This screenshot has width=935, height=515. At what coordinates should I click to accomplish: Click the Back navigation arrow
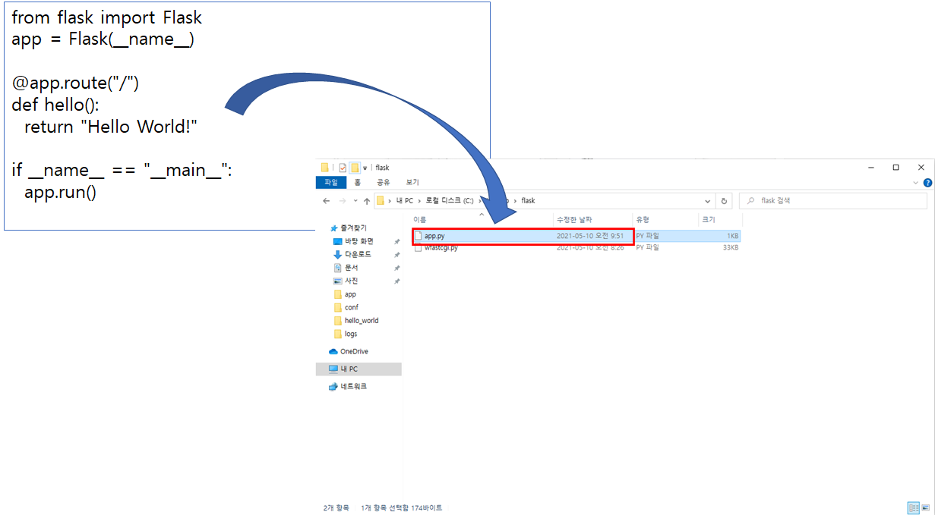(x=327, y=200)
